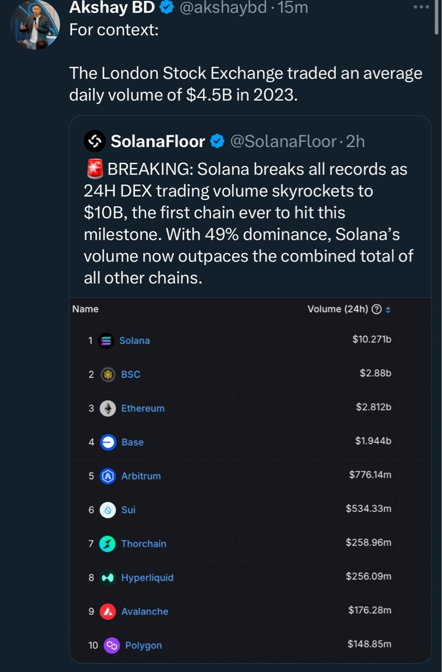Click the BSC chain logo icon
The height and width of the screenshot is (672, 442).
click(x=107, y=375)
